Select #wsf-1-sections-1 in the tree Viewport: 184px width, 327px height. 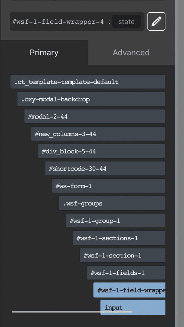tap(119, 238)
